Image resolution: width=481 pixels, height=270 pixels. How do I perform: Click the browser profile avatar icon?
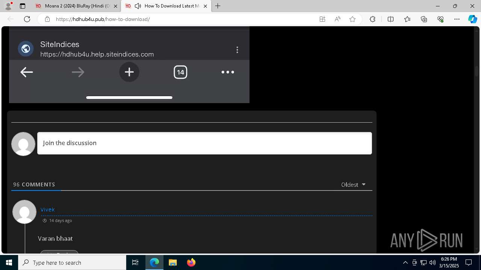8,6
